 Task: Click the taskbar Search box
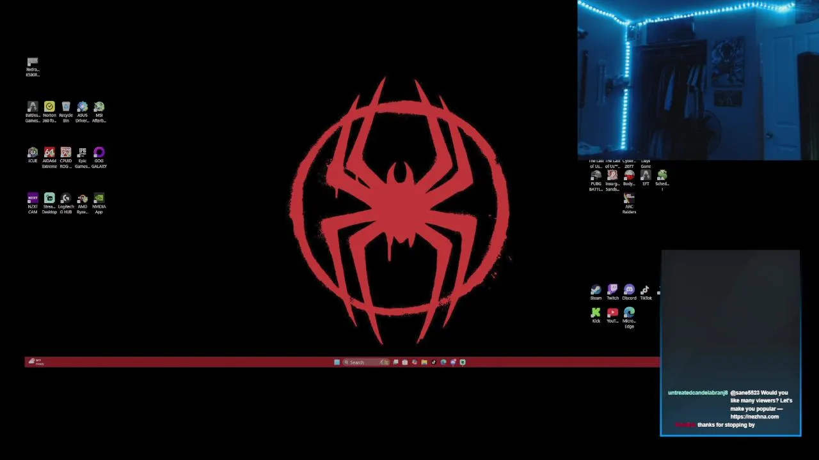[366, 362]
